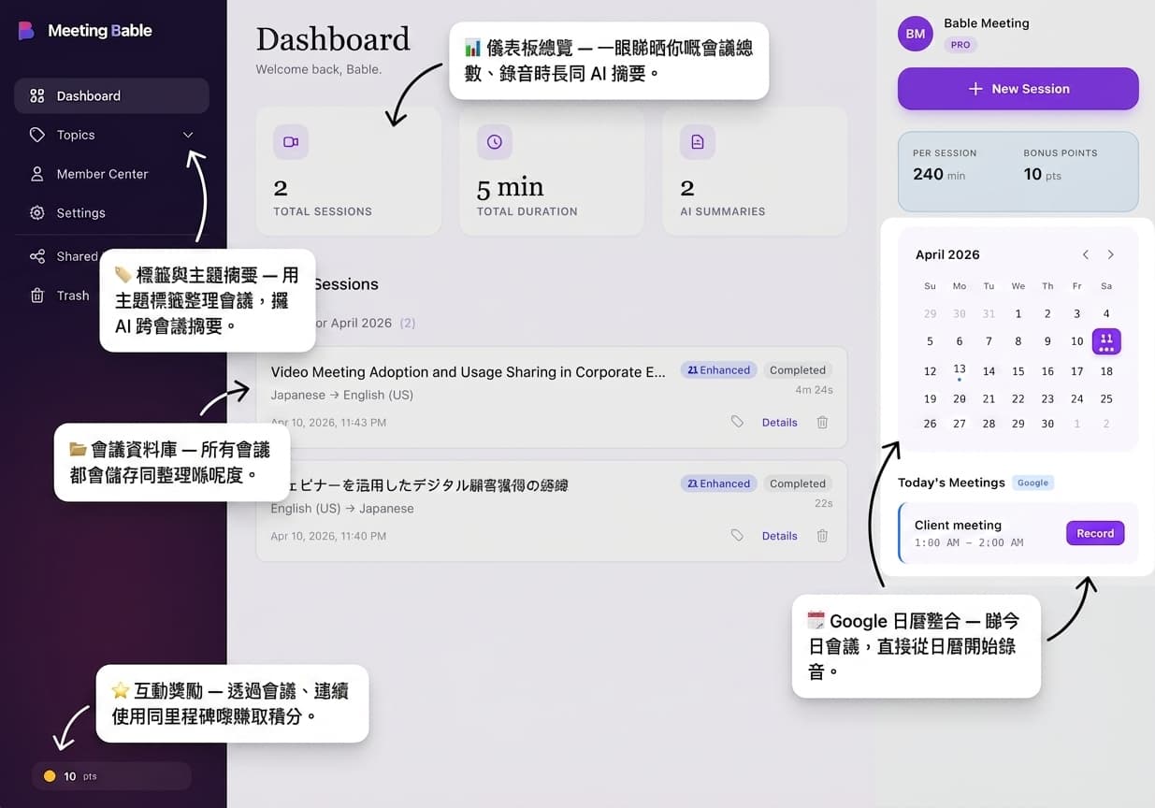The image size is (1155, 808).
Task: Select the highlighted April 11 calendar date
Action: pyautogui.click(x=1106, y=341)
